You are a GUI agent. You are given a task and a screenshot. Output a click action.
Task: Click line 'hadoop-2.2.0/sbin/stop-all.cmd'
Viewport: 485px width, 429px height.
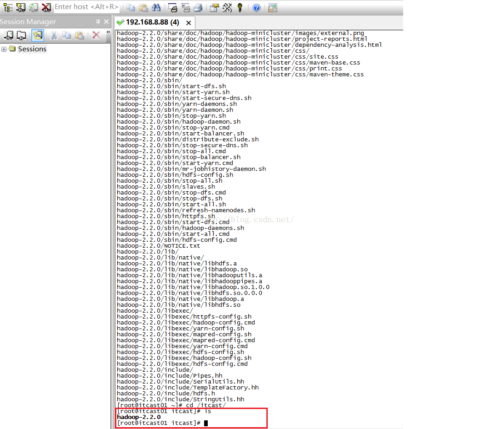[171, 151]
